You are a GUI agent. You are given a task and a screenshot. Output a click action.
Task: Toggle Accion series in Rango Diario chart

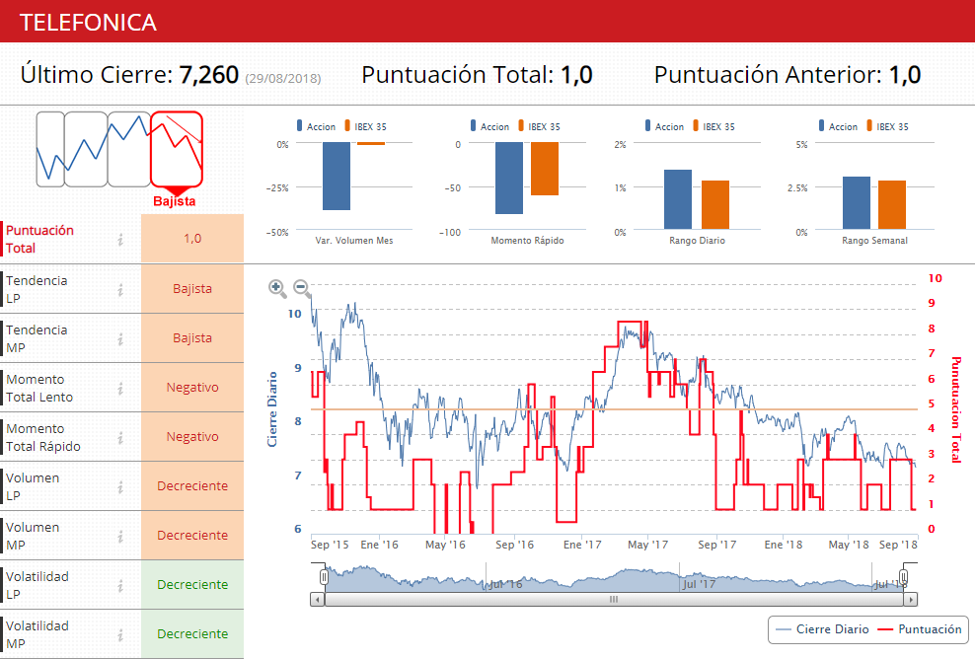coord(665,126)
